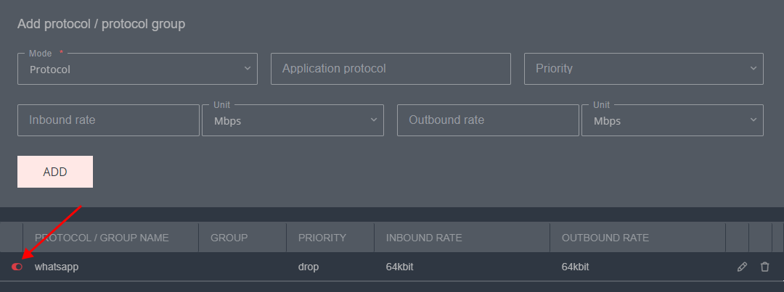Image resolution: width=784 pixels, height=292 pixels.
Task: Open the Unit dropdown beside Outbound rate
Action: (671, 120)
